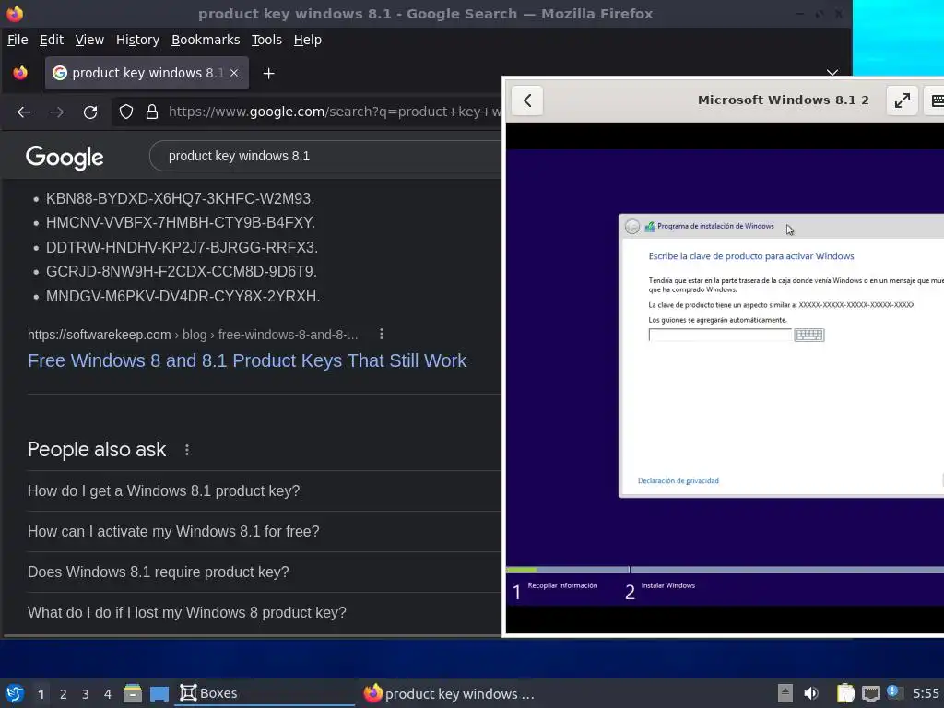Click key GCRJD-8NW9H-F2CDX-CCM8D-9D6T9
This screenshot has width=944, height=708.
pyautogui.click(x=182, y=272)
